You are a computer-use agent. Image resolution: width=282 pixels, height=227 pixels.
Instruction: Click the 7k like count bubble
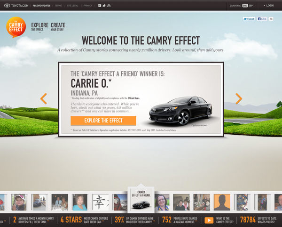(x=271, y=19)
